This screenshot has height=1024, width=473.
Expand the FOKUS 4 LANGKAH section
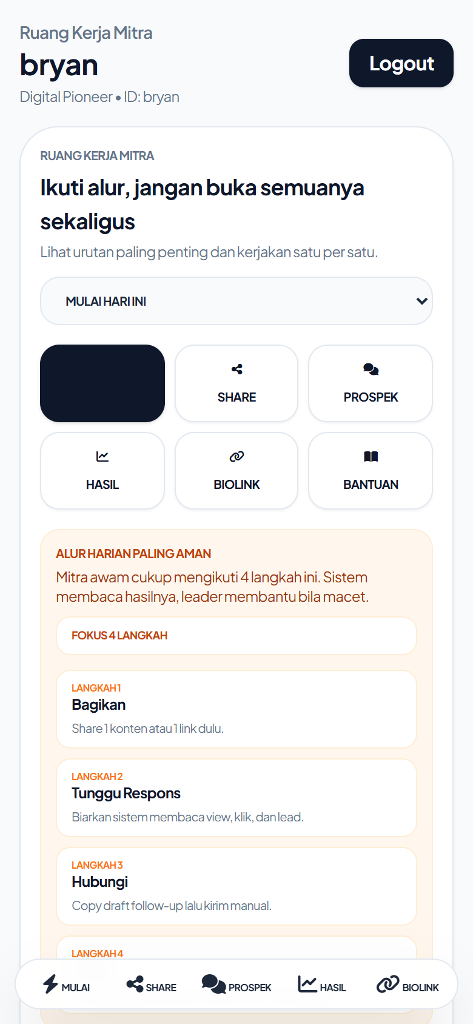point(236,636)
